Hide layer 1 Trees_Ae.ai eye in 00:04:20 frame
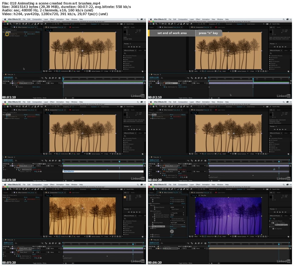The image size is (294, 266). click(x=149, y=166)
